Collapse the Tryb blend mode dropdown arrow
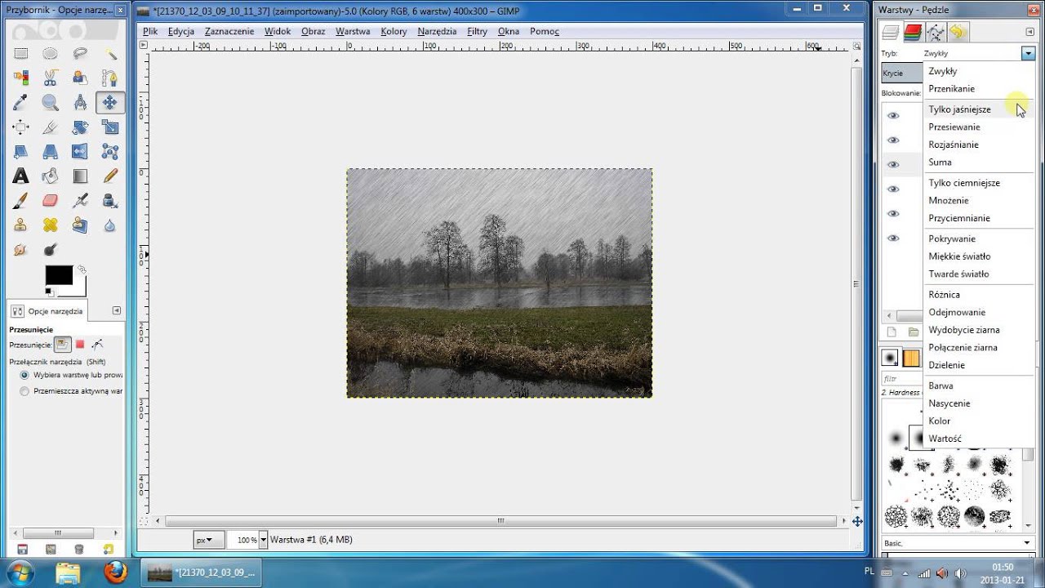This screenshot has width=1045, height=588. tap(1028, 53)
